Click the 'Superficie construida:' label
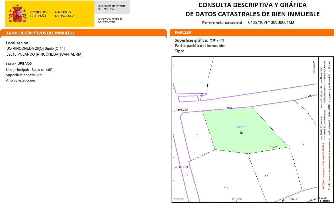 point(24,75)
